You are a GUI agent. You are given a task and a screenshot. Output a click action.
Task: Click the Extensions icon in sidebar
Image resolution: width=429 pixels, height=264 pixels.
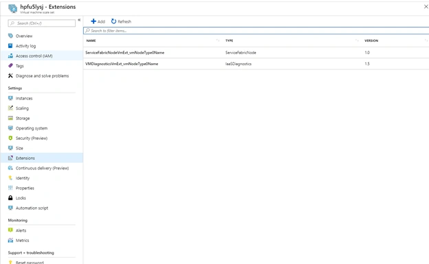pos(10,158)
